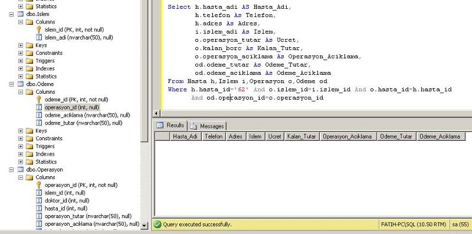
Task: Collapse the dbo.Islem table node
Action: [11, 14]
